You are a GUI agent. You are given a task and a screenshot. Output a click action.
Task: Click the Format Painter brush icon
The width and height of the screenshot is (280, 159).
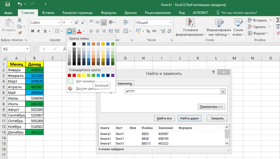[20, 33]
